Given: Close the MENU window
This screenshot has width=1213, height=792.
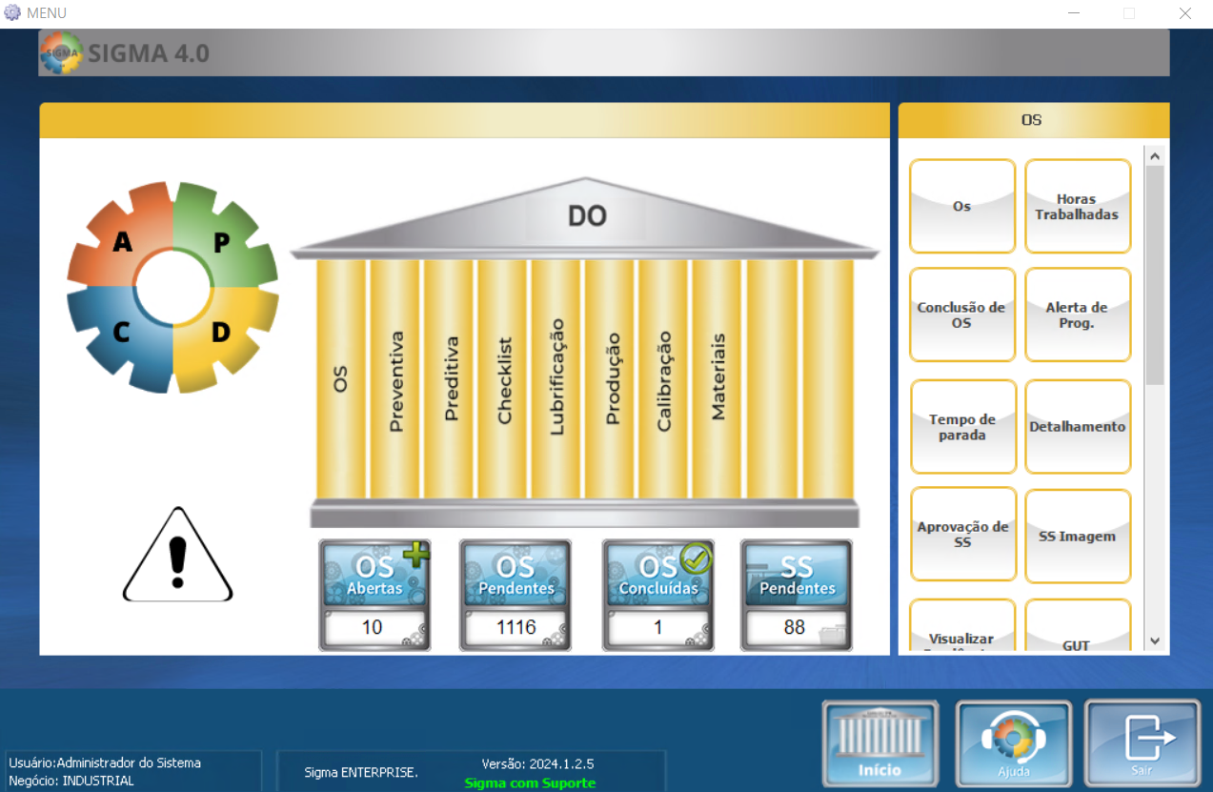Looking at the screenshot, I should 1185,13.
